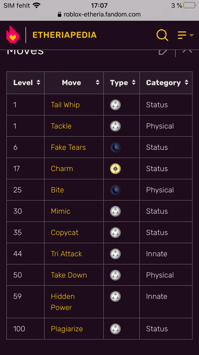Open the hamburger navigation menu
199x355 pixels.
coord(185,35)
